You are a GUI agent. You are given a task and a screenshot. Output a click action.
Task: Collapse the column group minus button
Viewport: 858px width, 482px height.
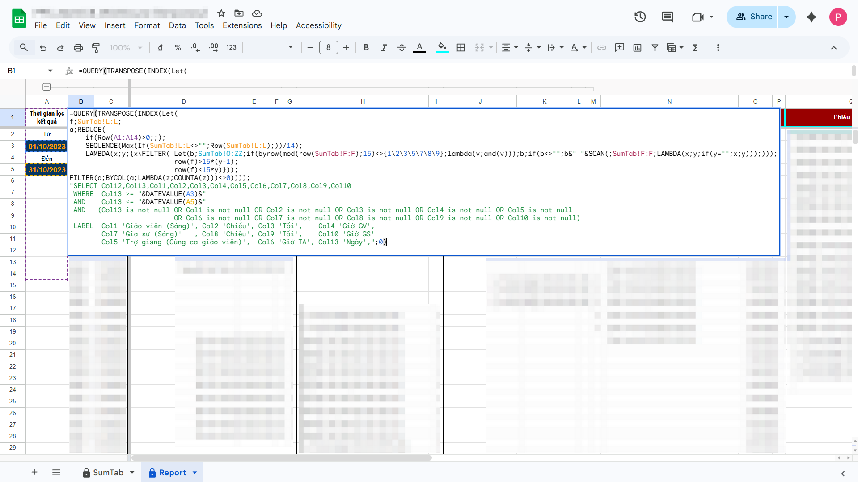click(x=46, y=87)
